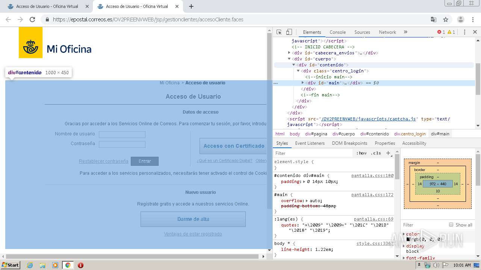The image size is (481, 270).
Task: Open the Chrome taskbar button
Action: tap(68, 265)
